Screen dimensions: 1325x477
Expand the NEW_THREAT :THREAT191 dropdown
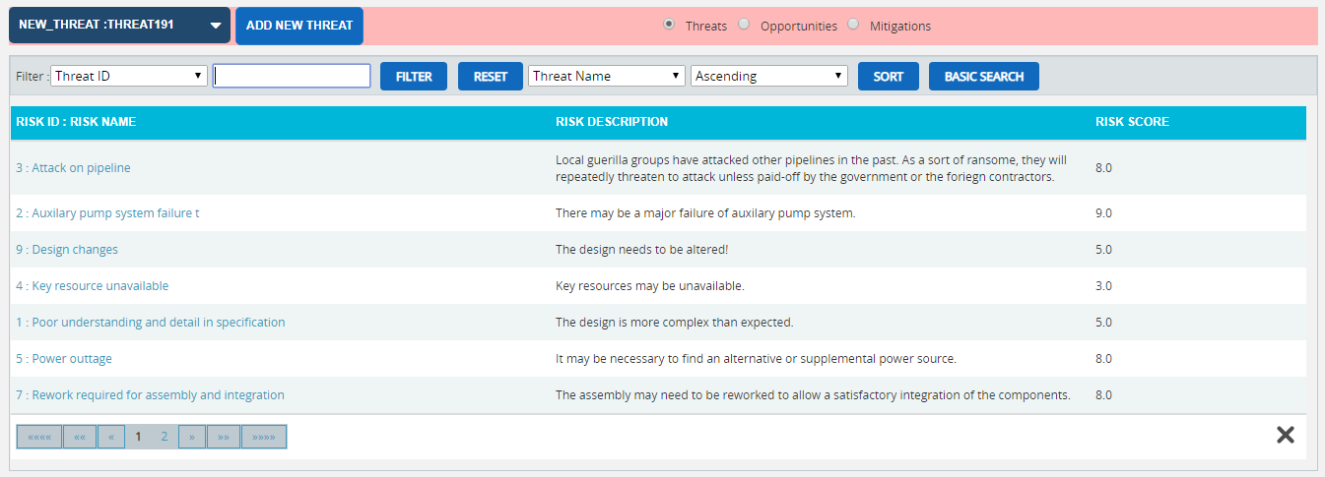119,26
